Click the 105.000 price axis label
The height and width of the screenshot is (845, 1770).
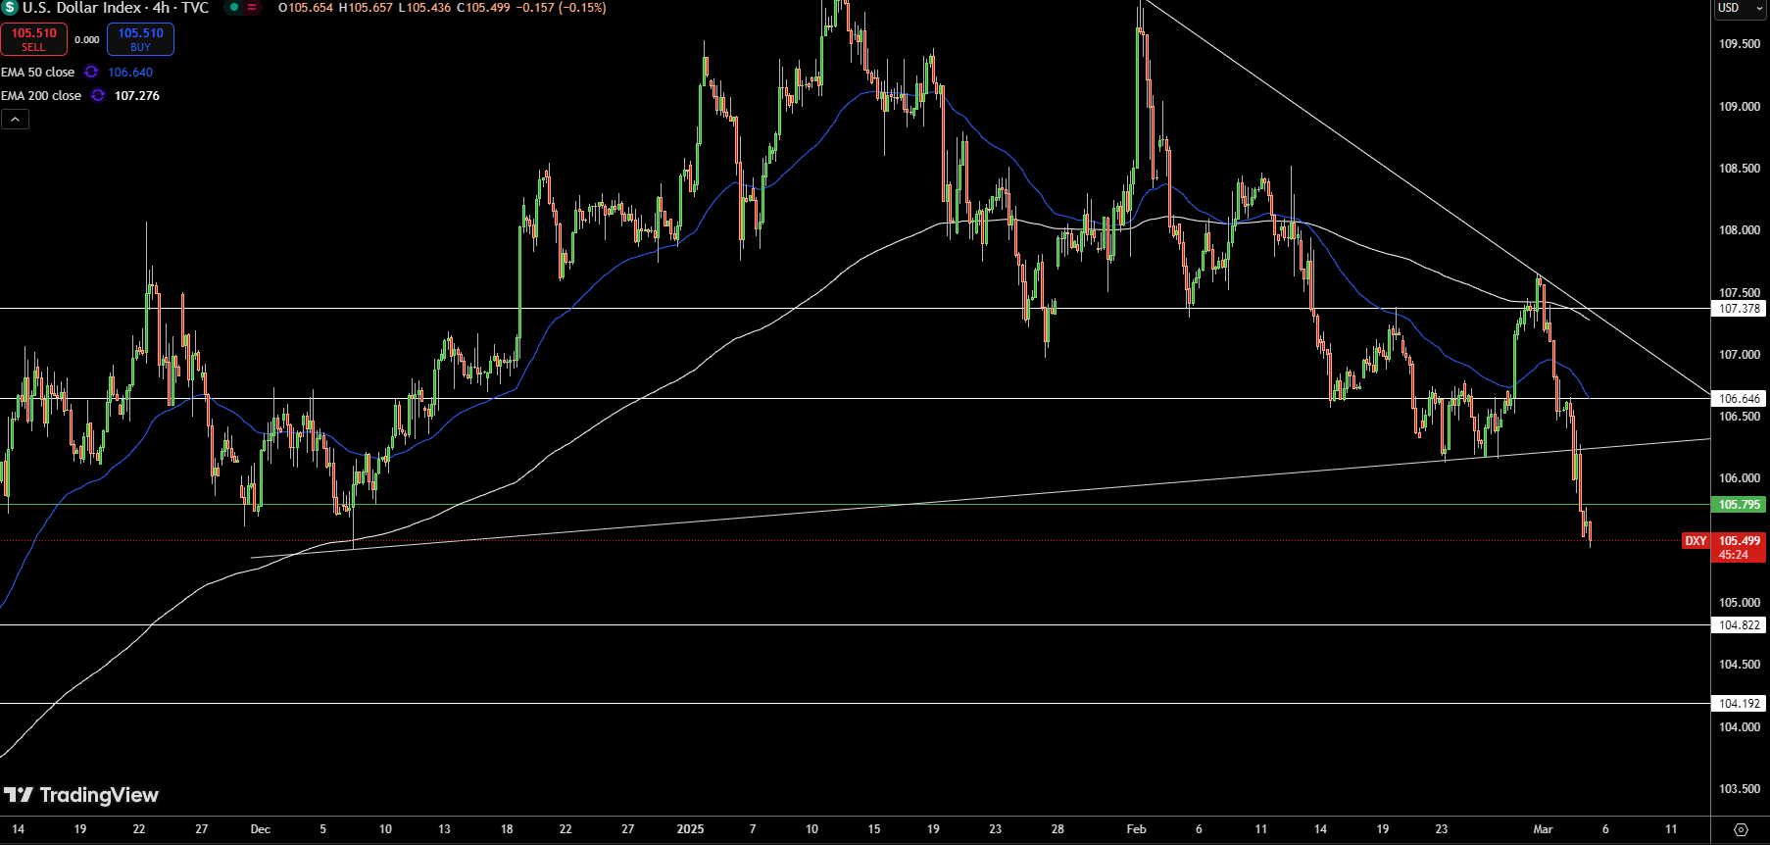(x=1740, y=603)
